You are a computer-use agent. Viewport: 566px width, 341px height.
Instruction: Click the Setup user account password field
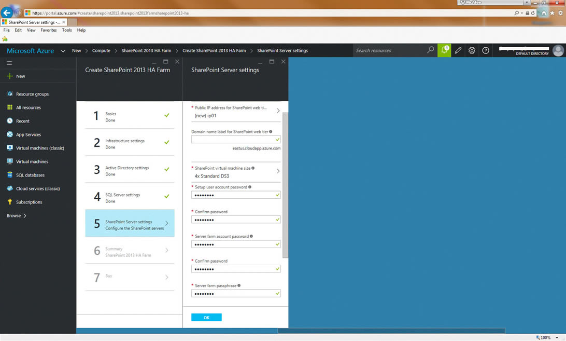(x=236, y=195)
